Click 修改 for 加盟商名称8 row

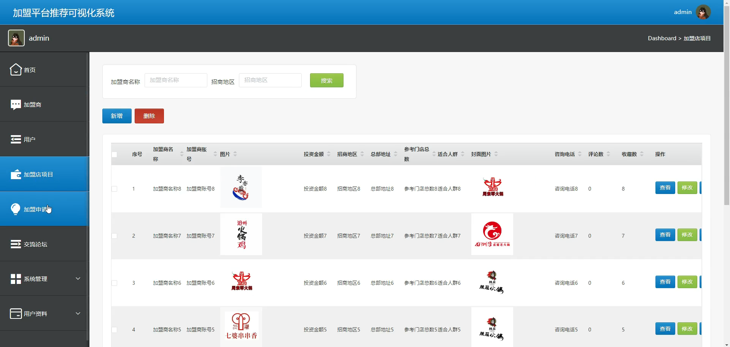pos(687,188)
